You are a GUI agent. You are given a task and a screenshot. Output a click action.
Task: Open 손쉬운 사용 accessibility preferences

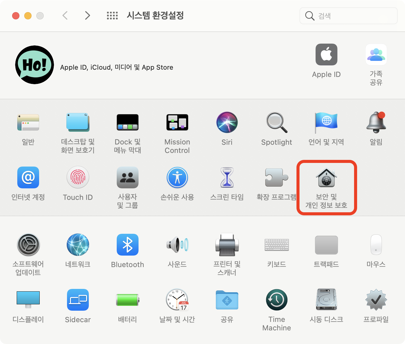(177, 177)
